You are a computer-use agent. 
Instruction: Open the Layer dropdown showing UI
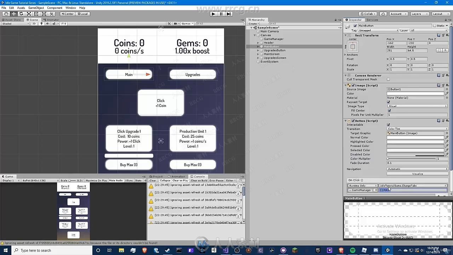(429, 30)
